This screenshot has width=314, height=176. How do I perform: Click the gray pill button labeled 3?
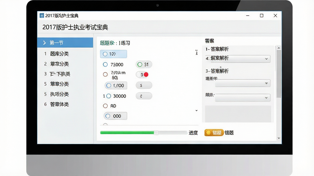144,86
